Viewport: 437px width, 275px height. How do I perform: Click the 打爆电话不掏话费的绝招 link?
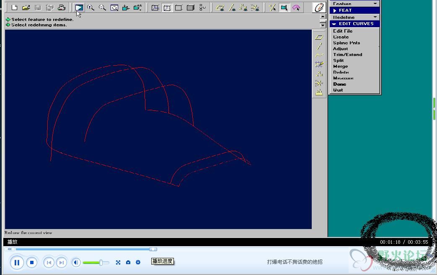point(295,262)
